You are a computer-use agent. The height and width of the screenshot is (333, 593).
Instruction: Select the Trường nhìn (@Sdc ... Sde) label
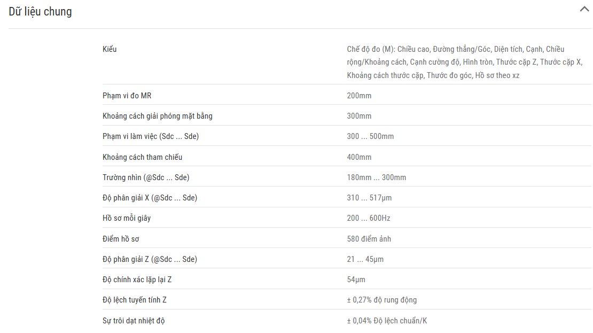click(146, 177)
